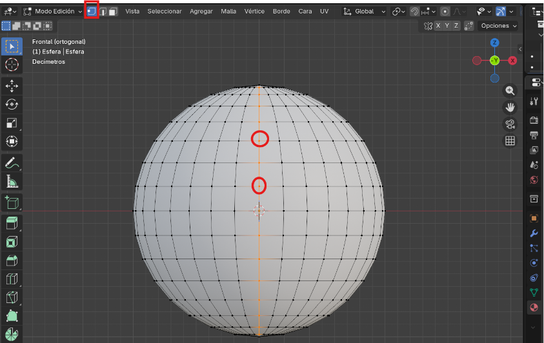This screenshot has width=544, height=343.
Task: Open the Vértice menu
Action: (254, 12)
